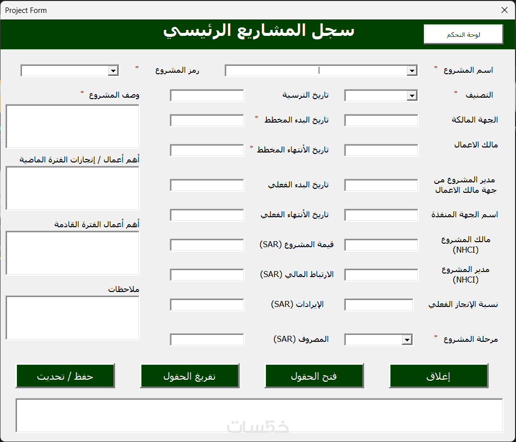The width and height of the screenshot is (516, 442).
Task: Focus the قيمة المشروع (SAR) field
Action: [x=207, y=245]
